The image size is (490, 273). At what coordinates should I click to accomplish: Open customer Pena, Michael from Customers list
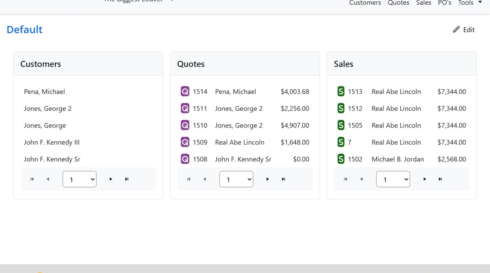coord(45,92)
